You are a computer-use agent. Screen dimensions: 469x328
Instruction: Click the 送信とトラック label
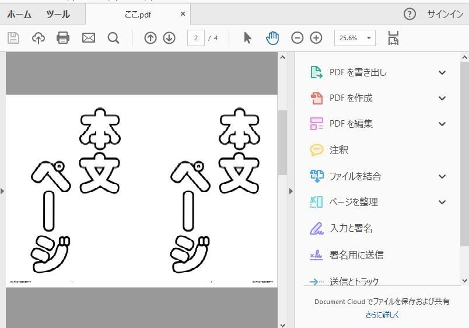pyautogui.click(x=354, y=281)
